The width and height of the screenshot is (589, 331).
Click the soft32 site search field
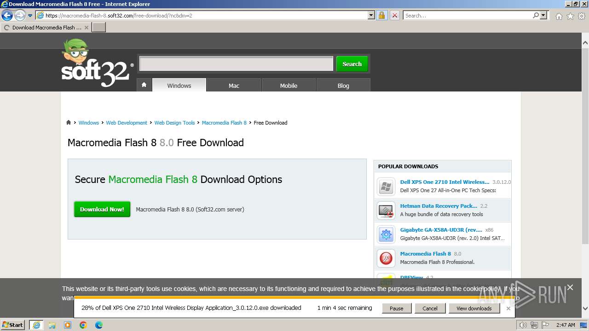[x=236, y=64]
